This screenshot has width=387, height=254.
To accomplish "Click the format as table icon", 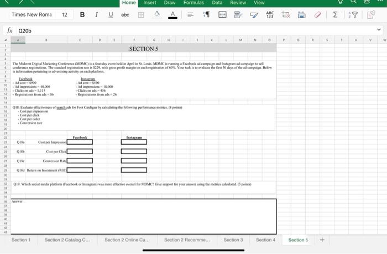I will click(302, 15).
